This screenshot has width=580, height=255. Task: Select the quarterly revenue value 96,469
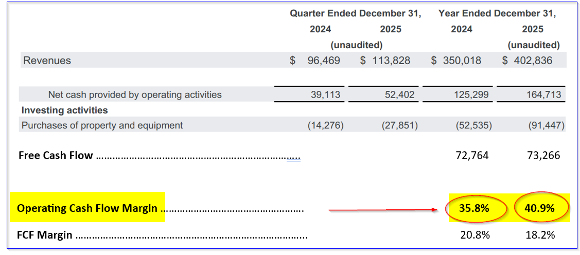pos(323,61)
